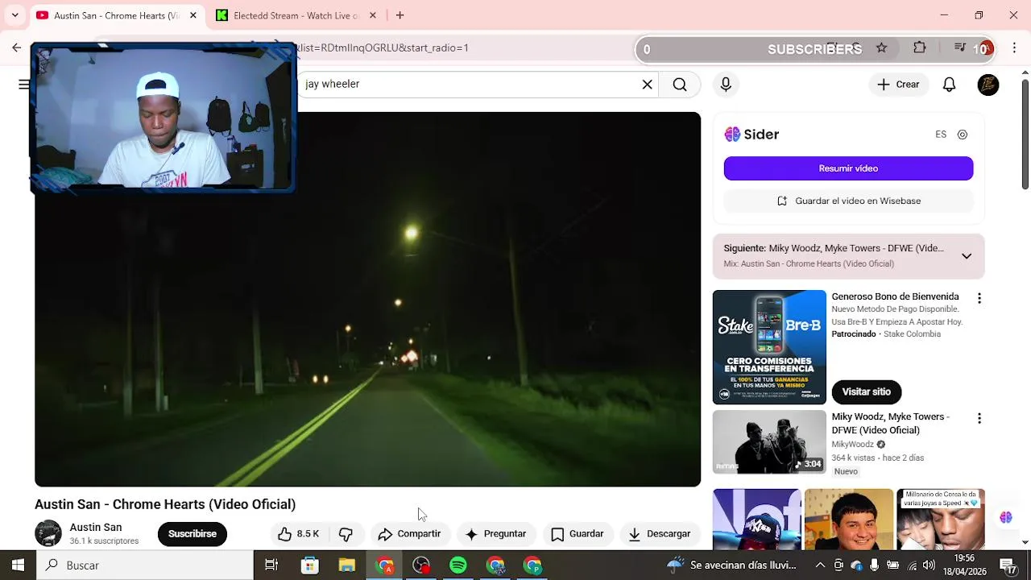Viewport: 1031px width, 580px height.
Task: Subscribe to Austin San with Suscribirse
Action: pyautogui.click(x=193, y=534)
